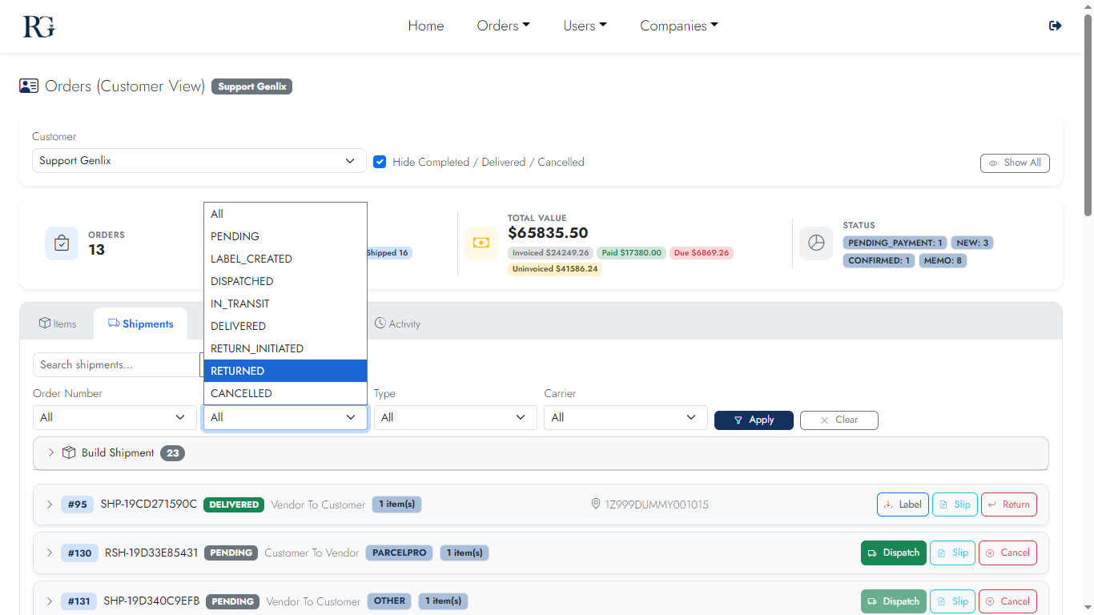Click the total value money icon
This screenshot has height=615, width=1094.
pyautogui.click(x=481, y=243)
